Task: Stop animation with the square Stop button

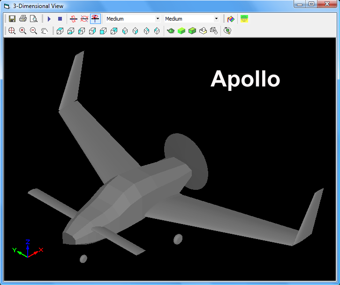Action: pyautogui.click(x=60, y=19)
